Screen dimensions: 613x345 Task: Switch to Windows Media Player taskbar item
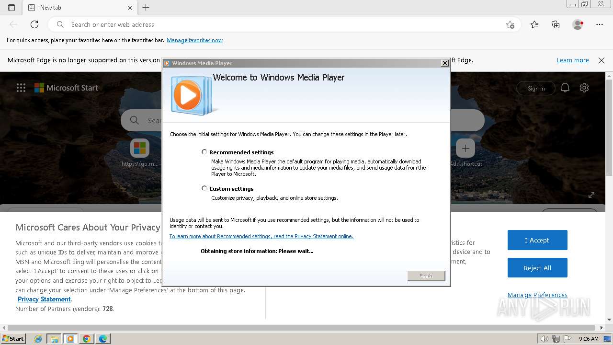tap(70, 339)
